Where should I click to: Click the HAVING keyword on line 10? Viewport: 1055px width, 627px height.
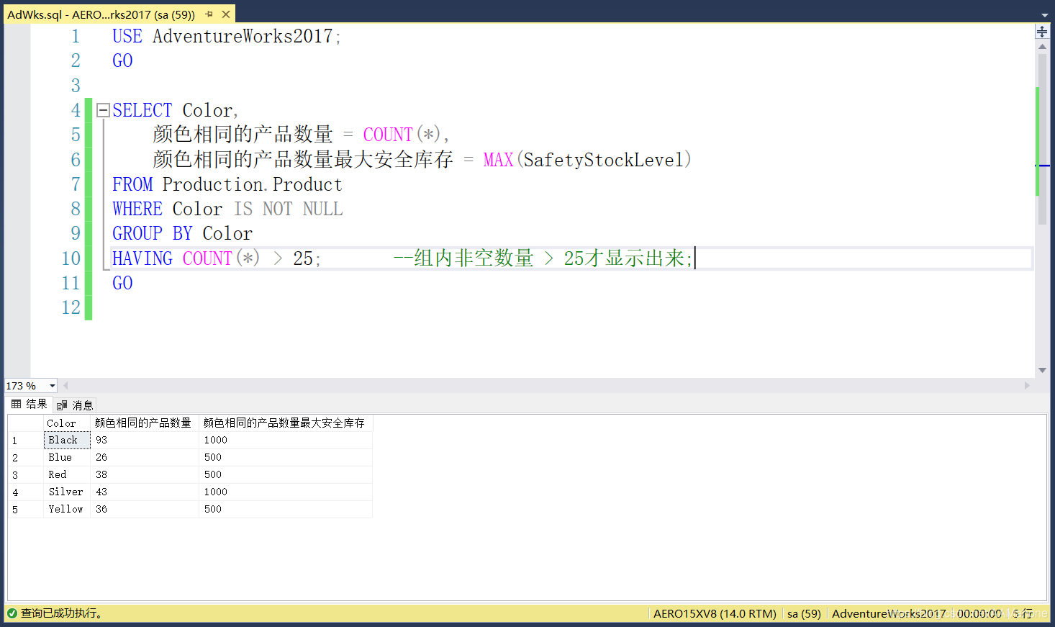[142, 258]
